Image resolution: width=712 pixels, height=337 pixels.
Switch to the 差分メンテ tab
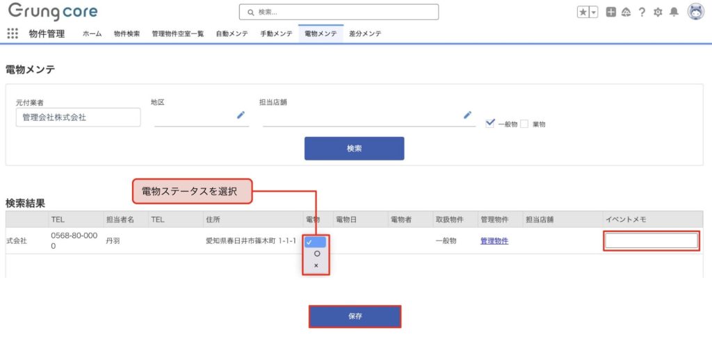click(365, 33)
